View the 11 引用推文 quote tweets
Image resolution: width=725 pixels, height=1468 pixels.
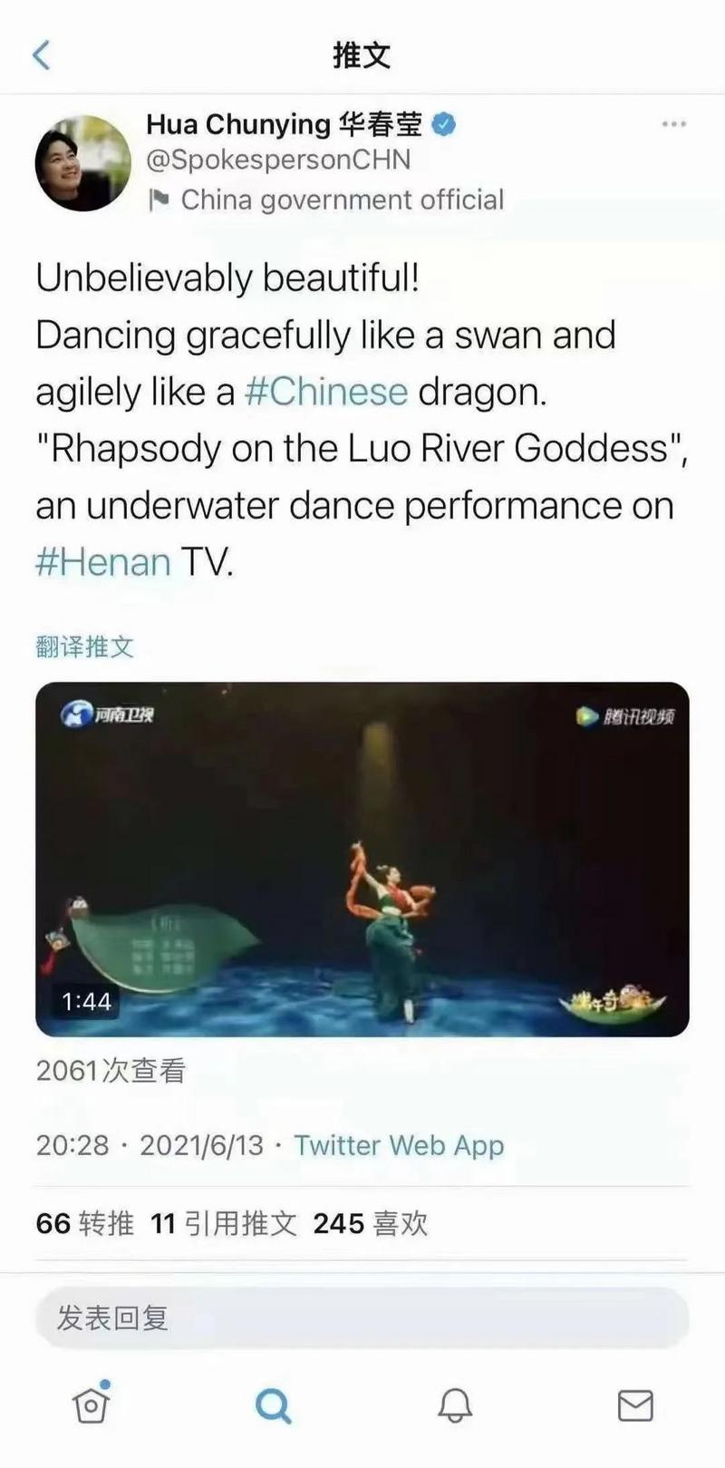coord(224,1223)
